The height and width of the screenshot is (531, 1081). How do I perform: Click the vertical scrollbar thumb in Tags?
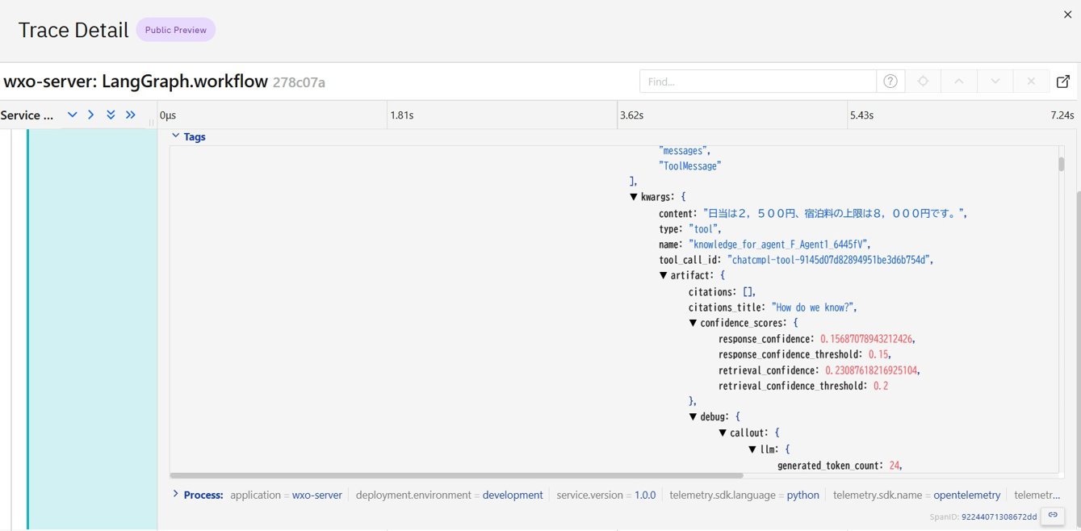pyautogui.click(x=1061, y=164)
